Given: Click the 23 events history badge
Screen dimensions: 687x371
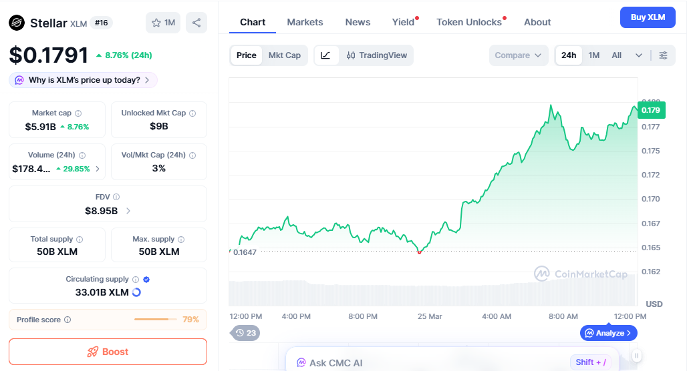Looking at the screenshot, I should (245, 333).
